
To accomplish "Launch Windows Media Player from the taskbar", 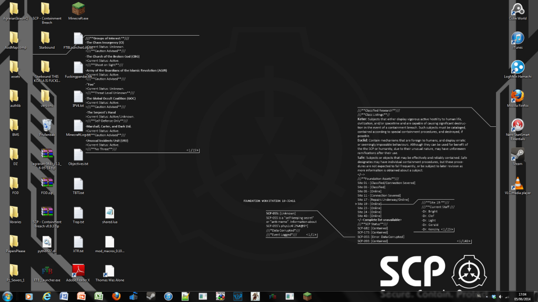I will [x=29, y=297].
